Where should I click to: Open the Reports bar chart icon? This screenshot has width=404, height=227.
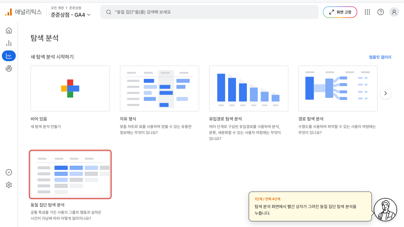tap(9, 43)
